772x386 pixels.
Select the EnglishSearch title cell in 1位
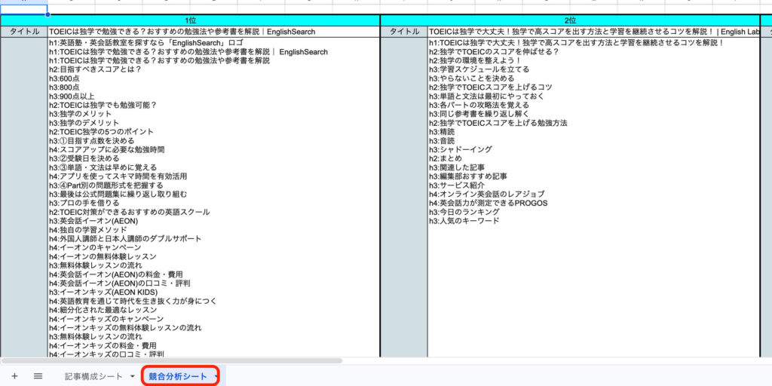click(213, 32)
